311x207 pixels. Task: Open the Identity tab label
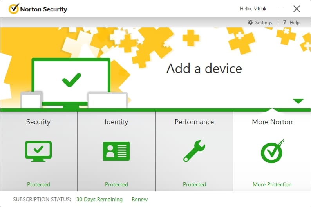[x=116, y=122]
